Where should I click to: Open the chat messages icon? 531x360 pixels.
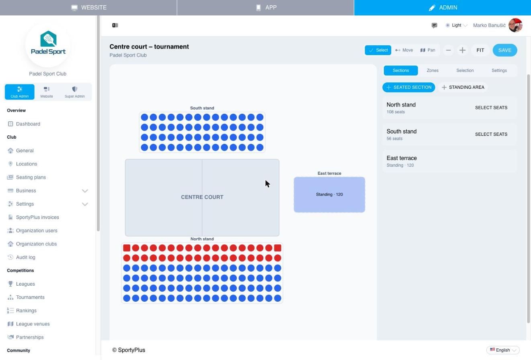[x=434, y=25]
